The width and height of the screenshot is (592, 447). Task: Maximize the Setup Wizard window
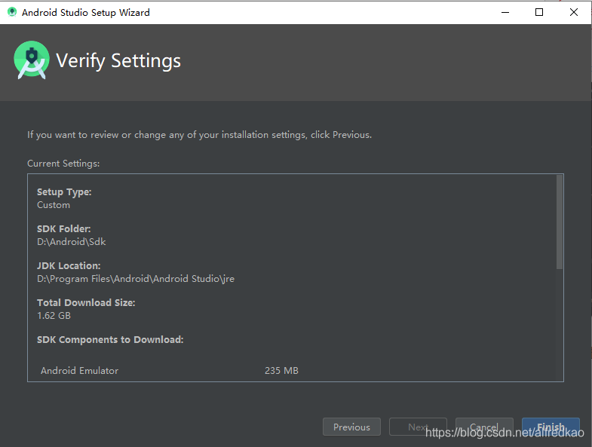click(x=539, y=13)
